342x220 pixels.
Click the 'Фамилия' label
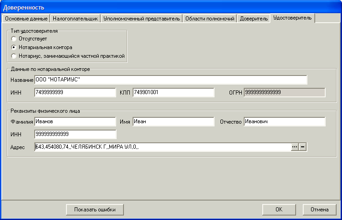21,122
